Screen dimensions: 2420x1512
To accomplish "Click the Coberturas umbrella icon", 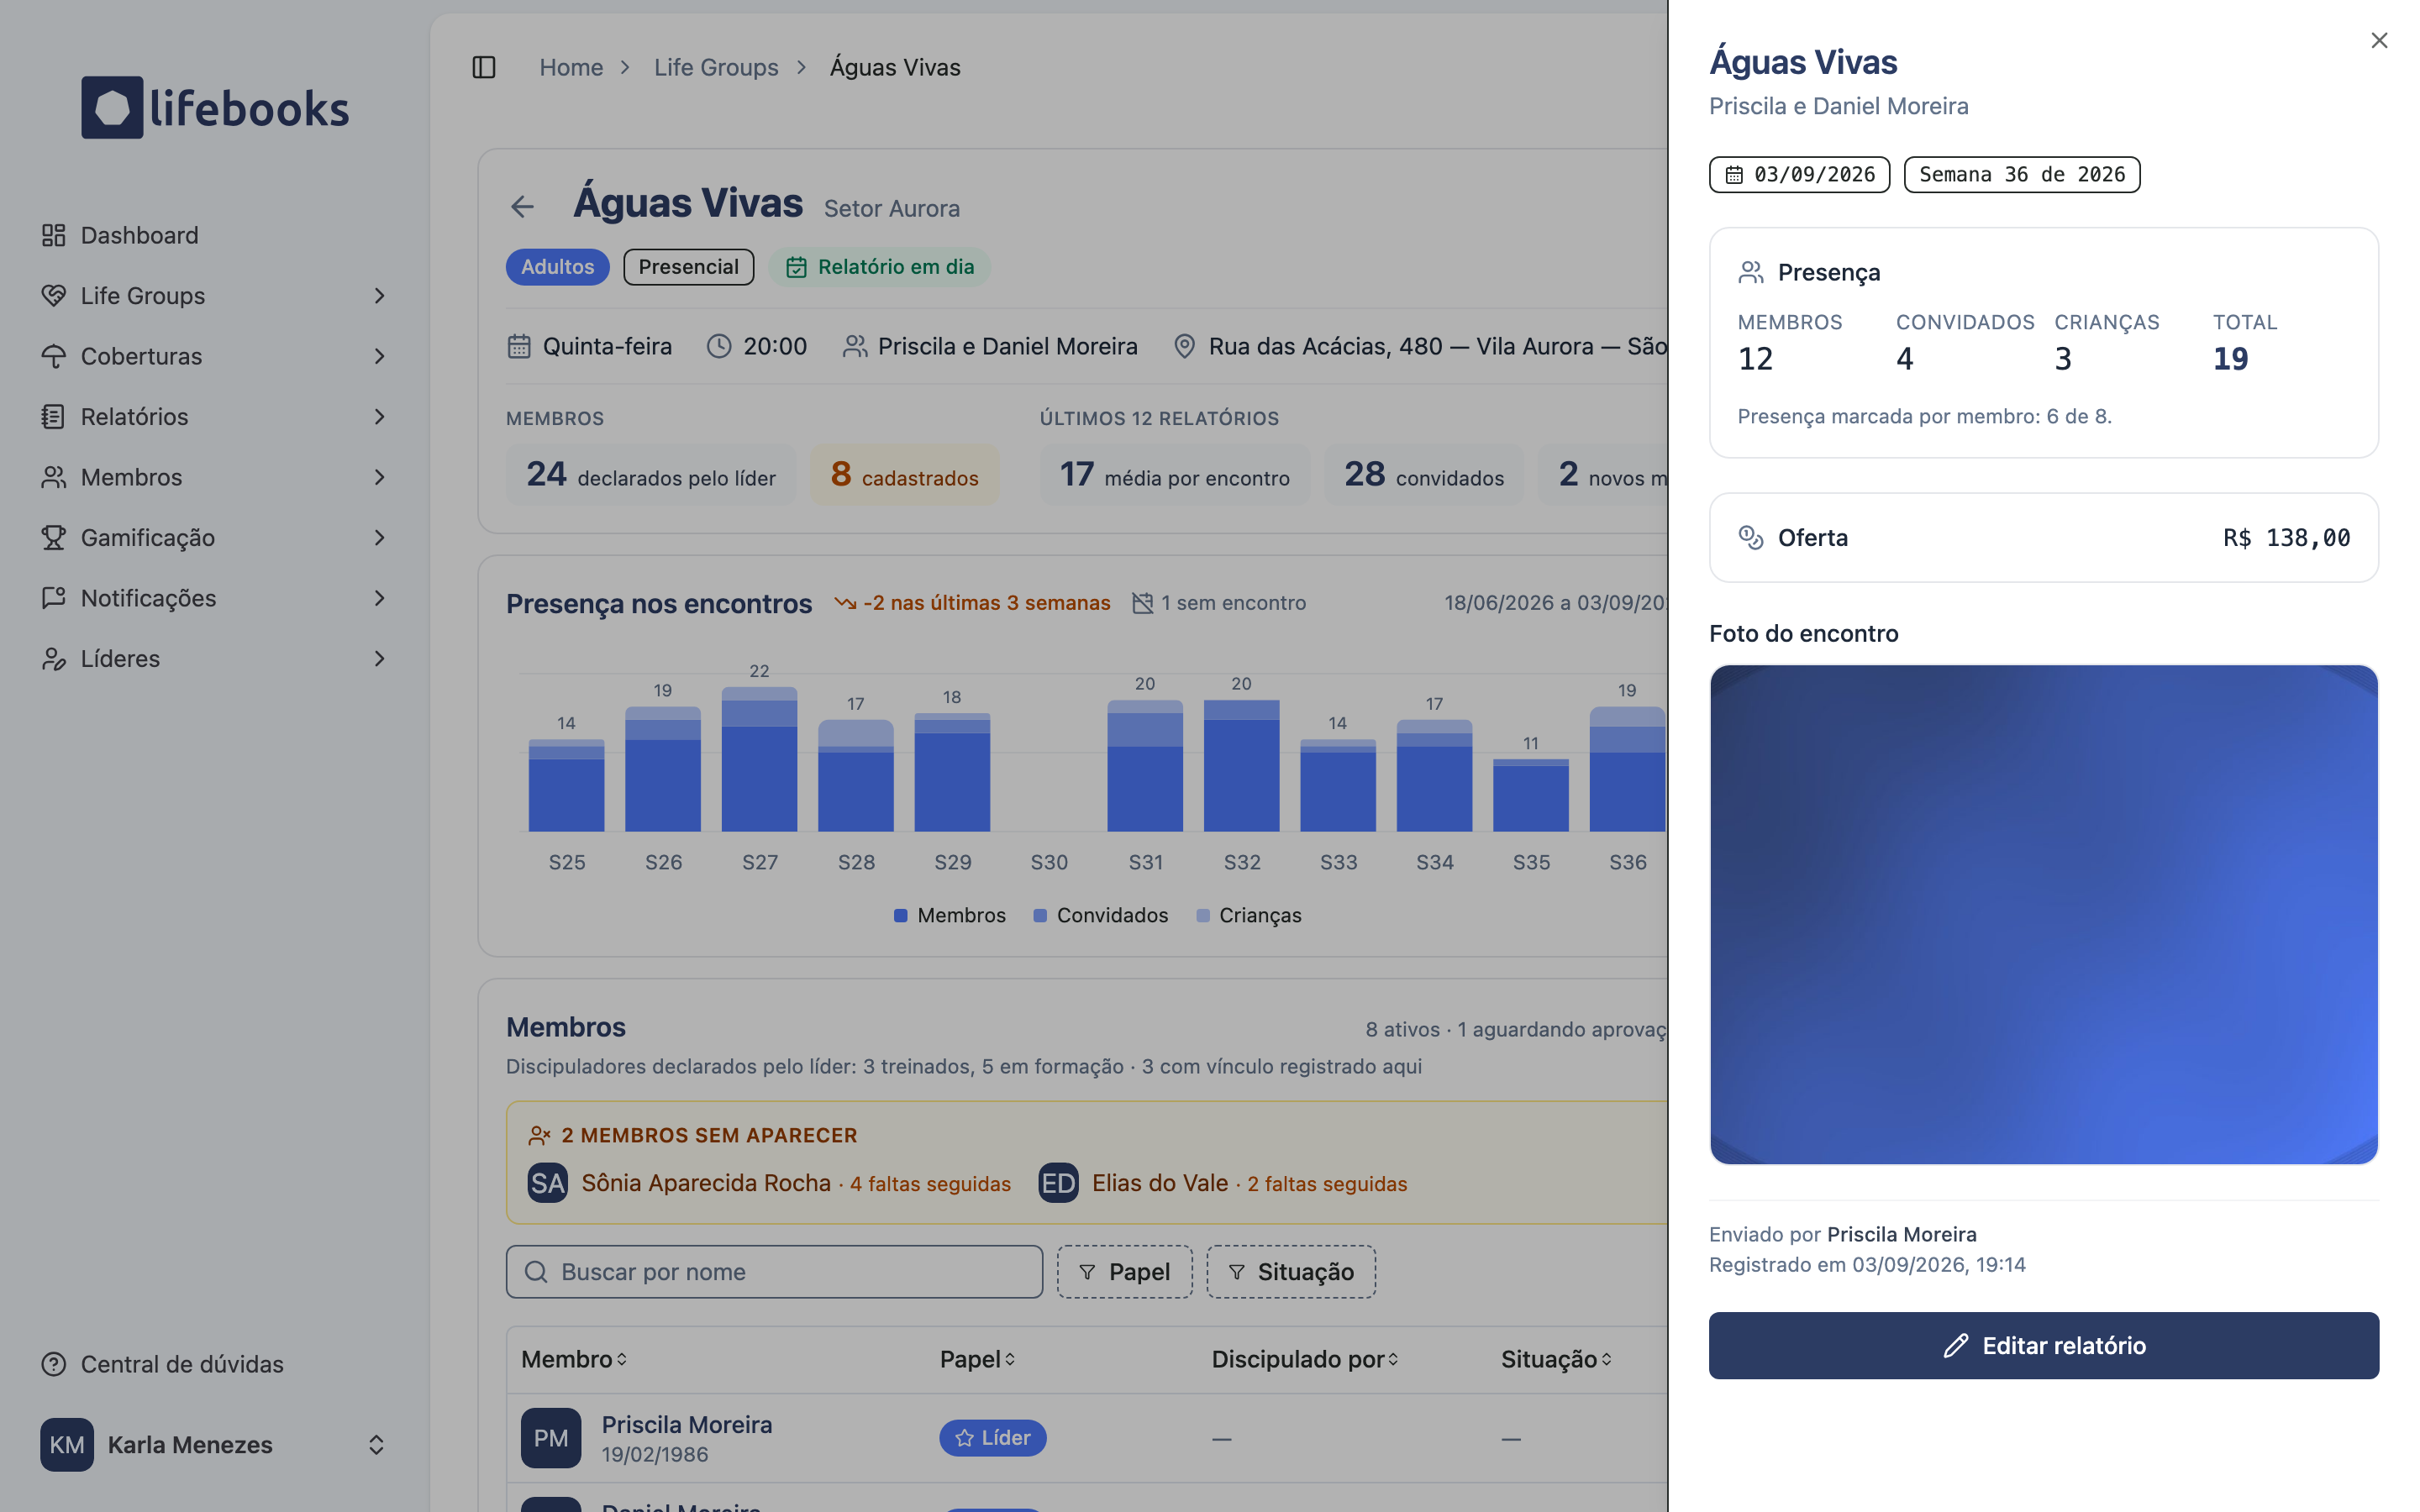I will point(54,356).
